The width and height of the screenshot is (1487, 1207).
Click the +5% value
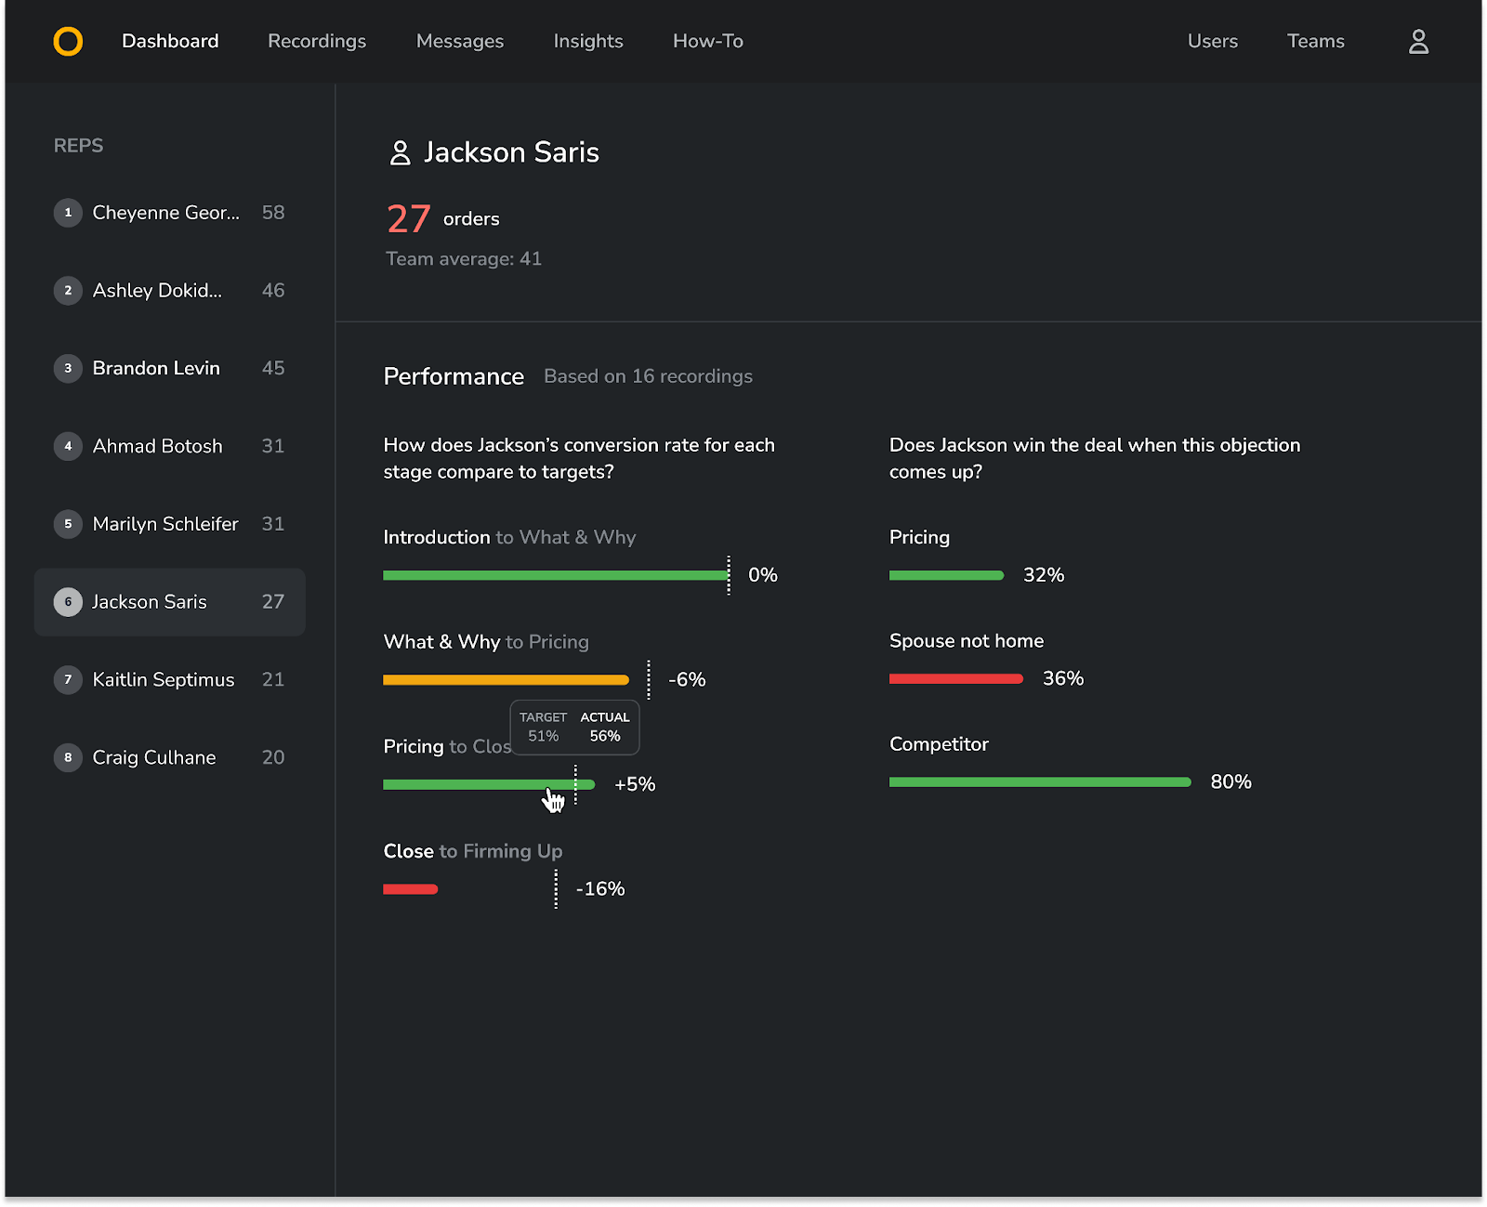click(635, 784)
